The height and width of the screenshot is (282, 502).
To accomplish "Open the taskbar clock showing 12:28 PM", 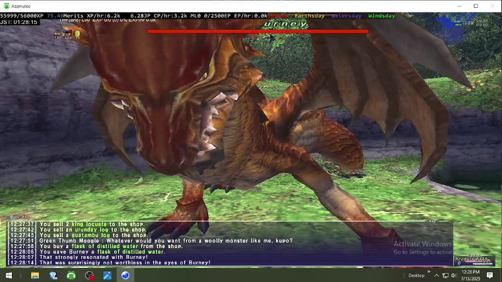I will click(x=471, y=275).
